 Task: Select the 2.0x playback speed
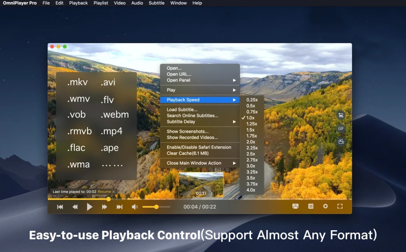click(251, 142)
